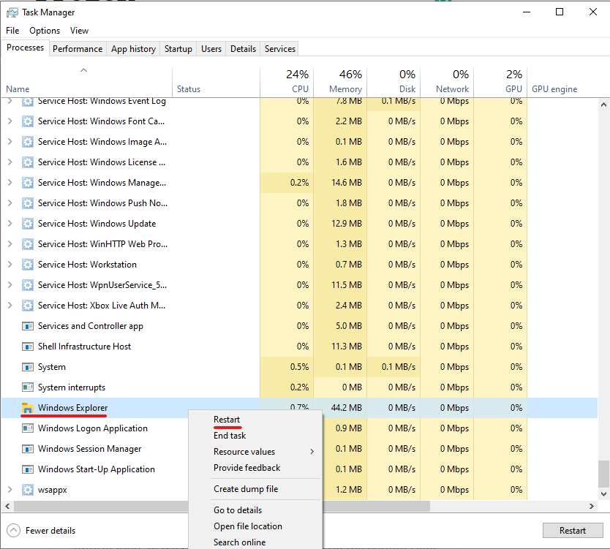This screenshot has width=610, height=549.
Task: Click the gear icon for Service Host: Workstation
Action: pyautogui.click(x=27, y=265)
